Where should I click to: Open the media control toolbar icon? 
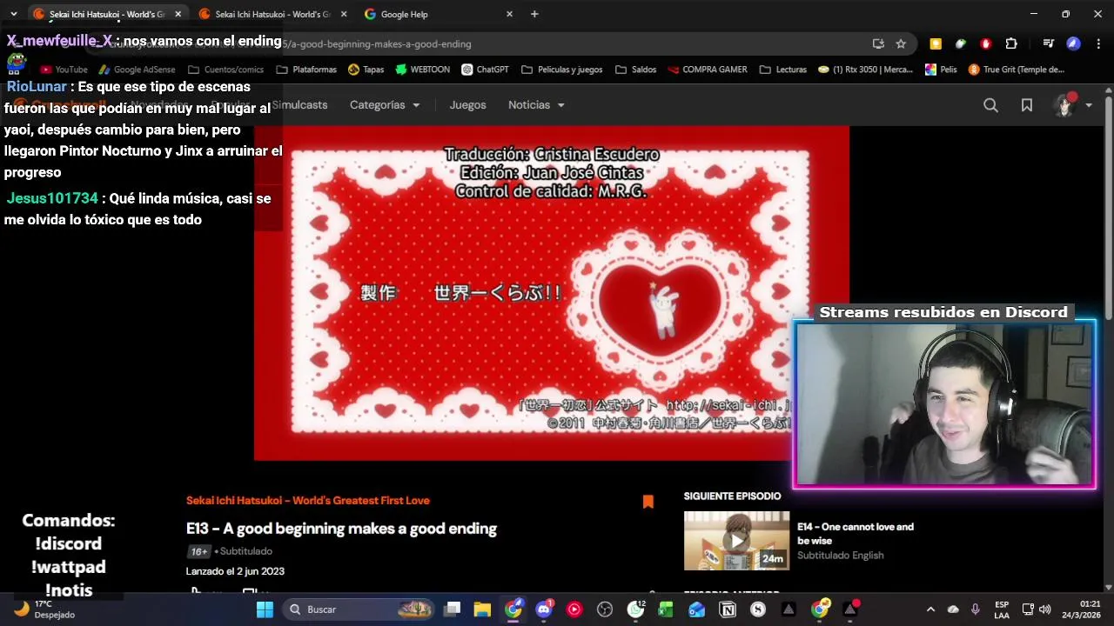coord(1049,43)
